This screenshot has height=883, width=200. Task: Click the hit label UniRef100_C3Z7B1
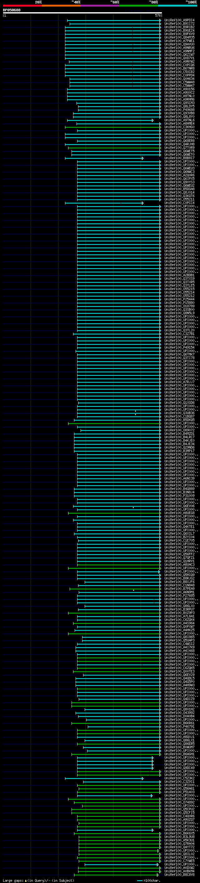[x=179, y=334]
